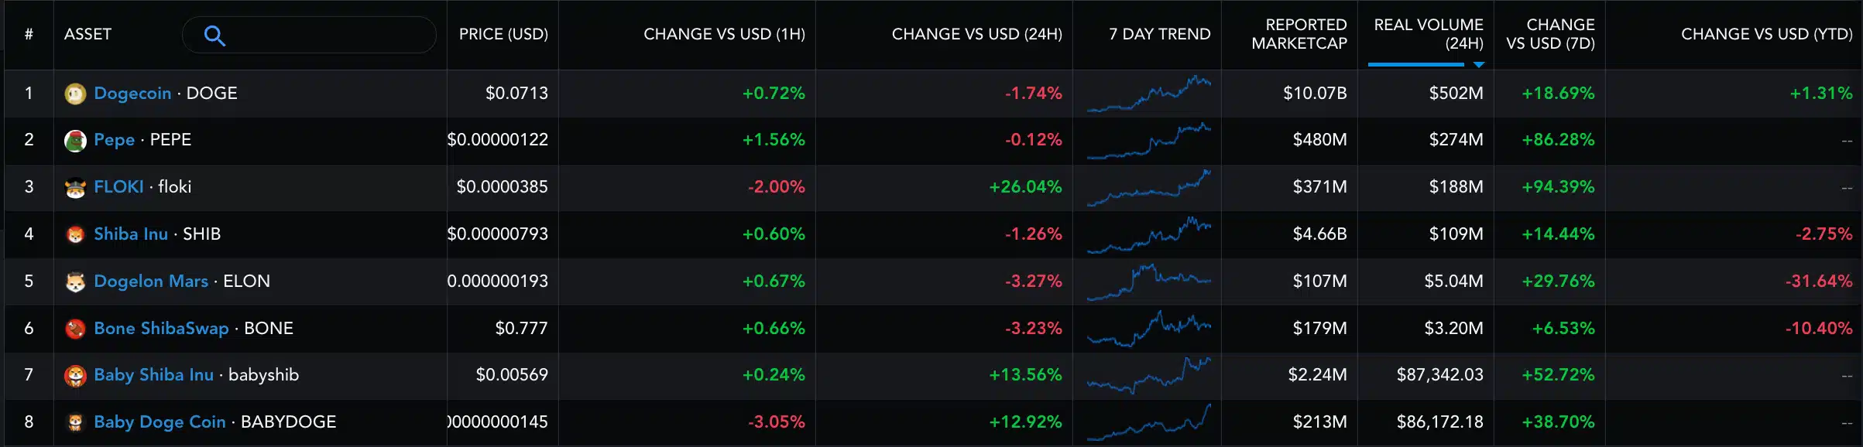The width and height of the screenshot is (1863, 447).
Task: Click the Baby Doge Coin logo
Action: pos(75,422)
